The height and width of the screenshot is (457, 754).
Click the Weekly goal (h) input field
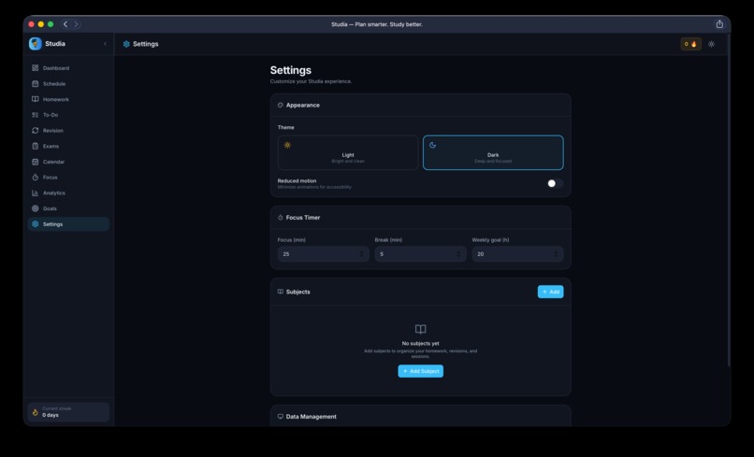(x=517, y=253)
